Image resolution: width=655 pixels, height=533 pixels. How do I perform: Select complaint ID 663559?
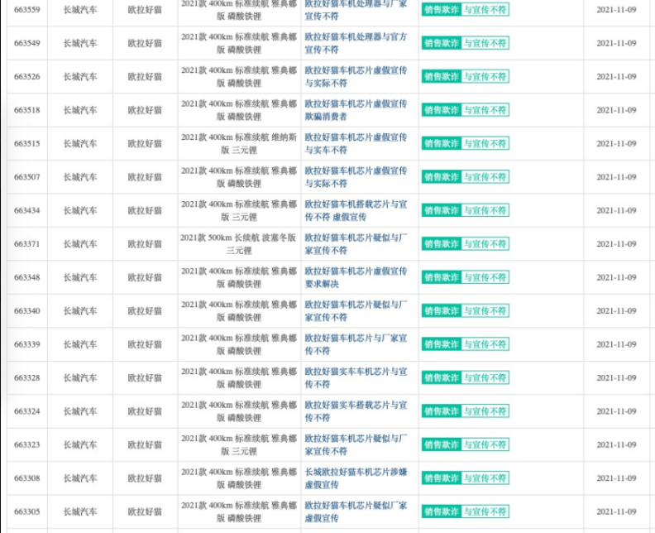[x=27, y=10]
